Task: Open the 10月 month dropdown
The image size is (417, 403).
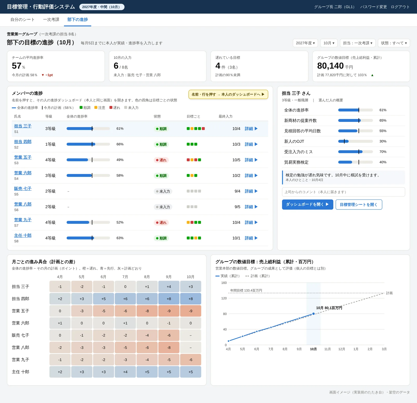Action: [329, 43]
